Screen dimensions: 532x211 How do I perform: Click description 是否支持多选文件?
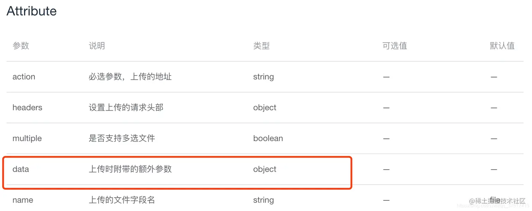122,138
